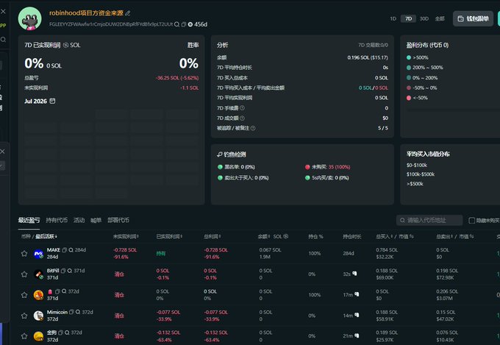
Task: Copy the wallet address in the header
Action: (184, 24)
